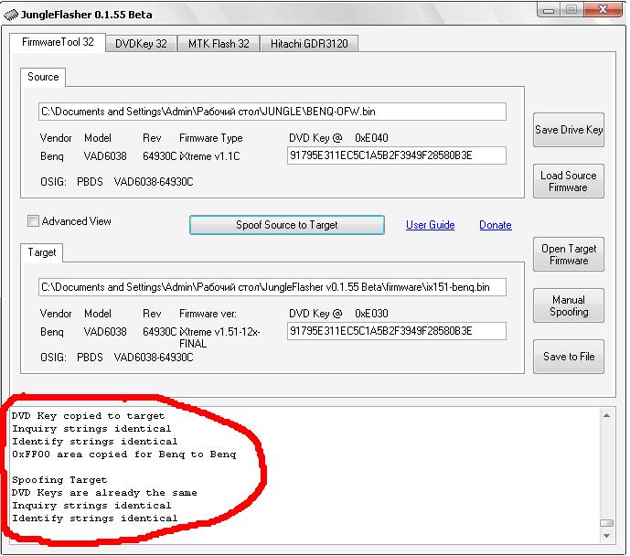630x556 pixels.
Task: Click the target firmware path field
Action: point(272,287)
